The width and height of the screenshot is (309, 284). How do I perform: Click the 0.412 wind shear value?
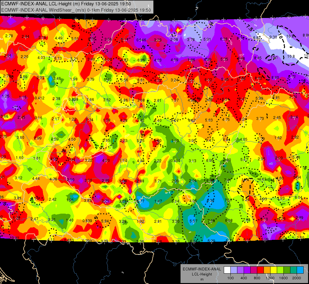pos(39,98)
